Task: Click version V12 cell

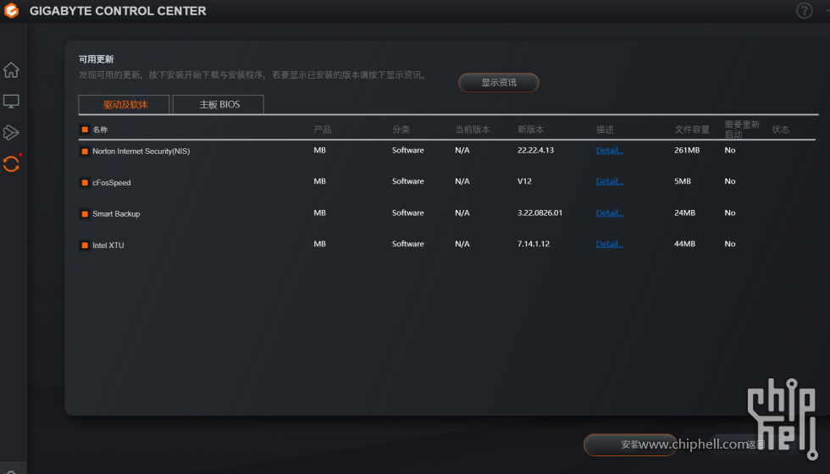Action: coord(524,181)
